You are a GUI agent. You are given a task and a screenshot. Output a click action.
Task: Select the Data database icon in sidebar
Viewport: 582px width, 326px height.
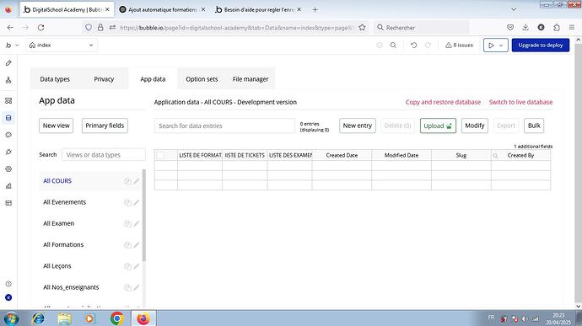(x=8, y=118)
